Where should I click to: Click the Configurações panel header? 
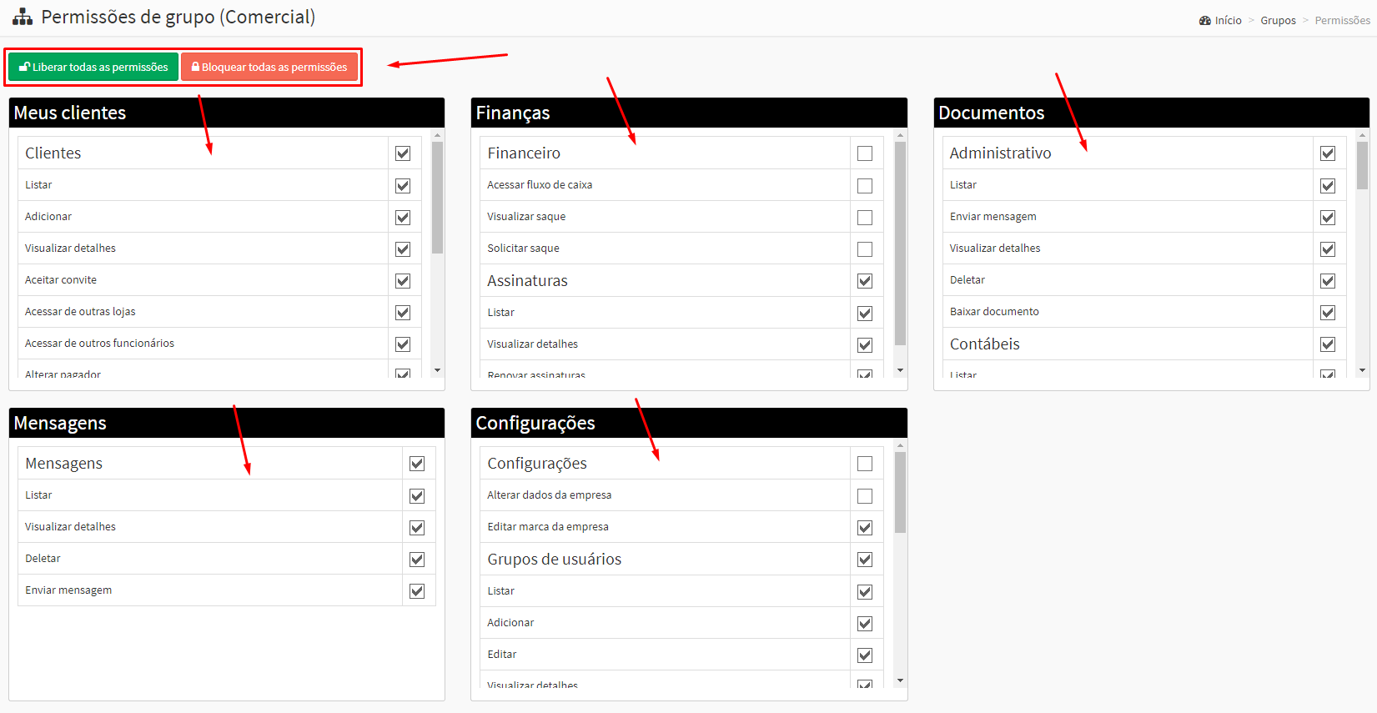(689, 423)
